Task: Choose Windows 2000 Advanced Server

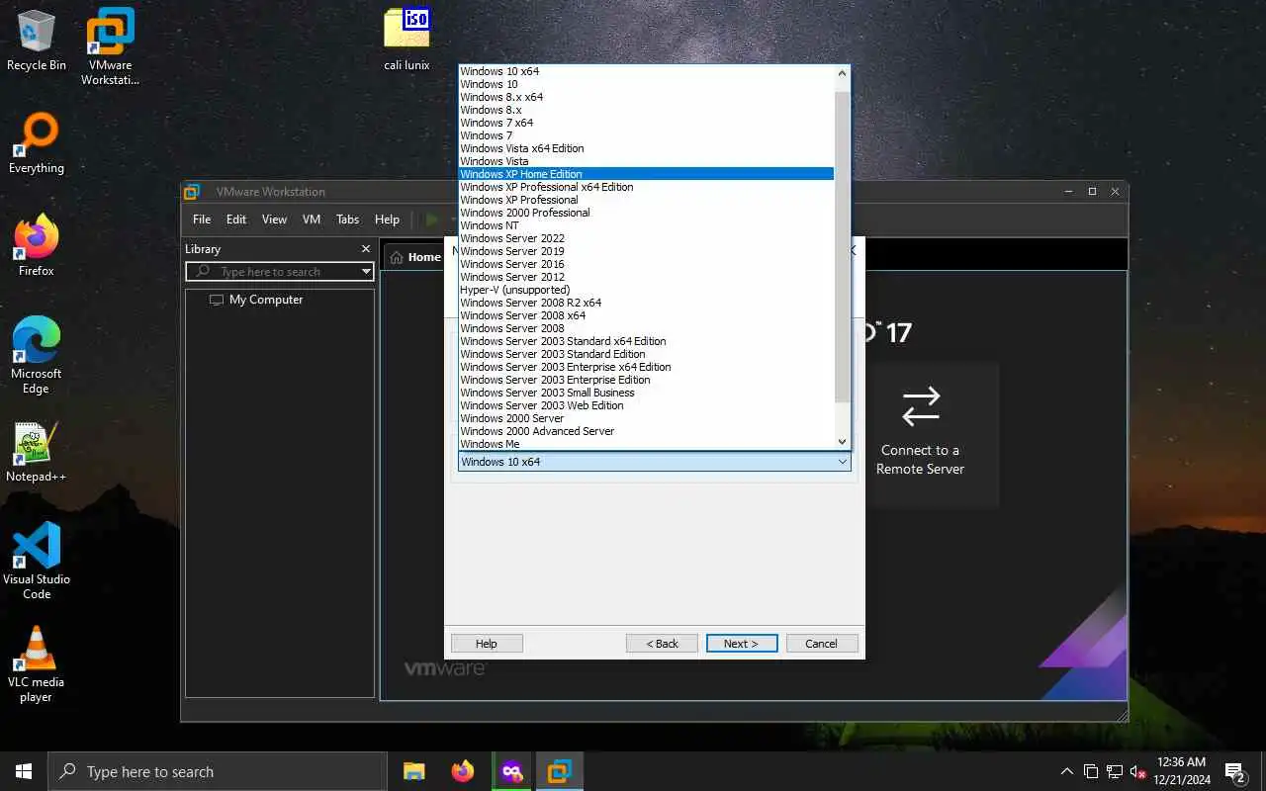Action: click(x=647, y=431)
